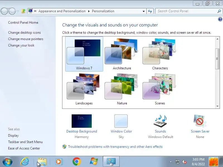Image resolution: width=223 pixels, height=167 pixels.
Task: Open the Windows Start menu
Action: pos(8,161)
